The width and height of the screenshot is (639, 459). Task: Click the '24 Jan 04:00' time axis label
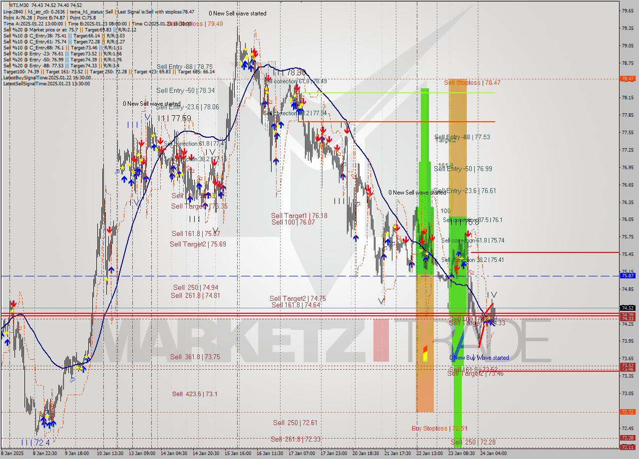tap(493, 454)
